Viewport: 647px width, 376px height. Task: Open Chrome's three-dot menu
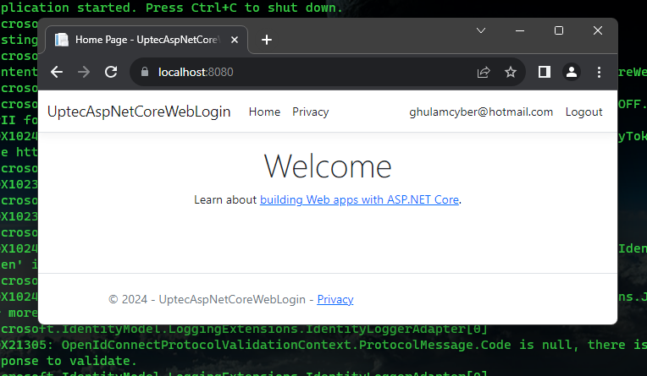pos(599,72)
